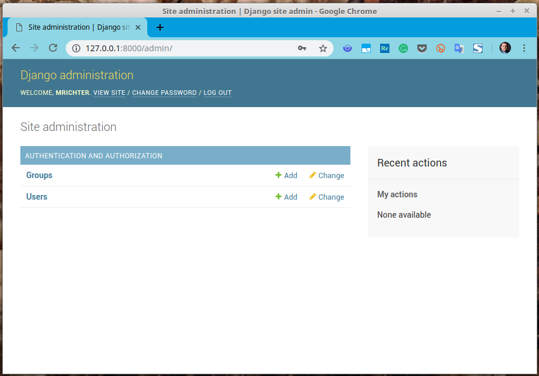Open the blue mask extension icon
This screenshot has height=376, width=539.
click(347, 48)
